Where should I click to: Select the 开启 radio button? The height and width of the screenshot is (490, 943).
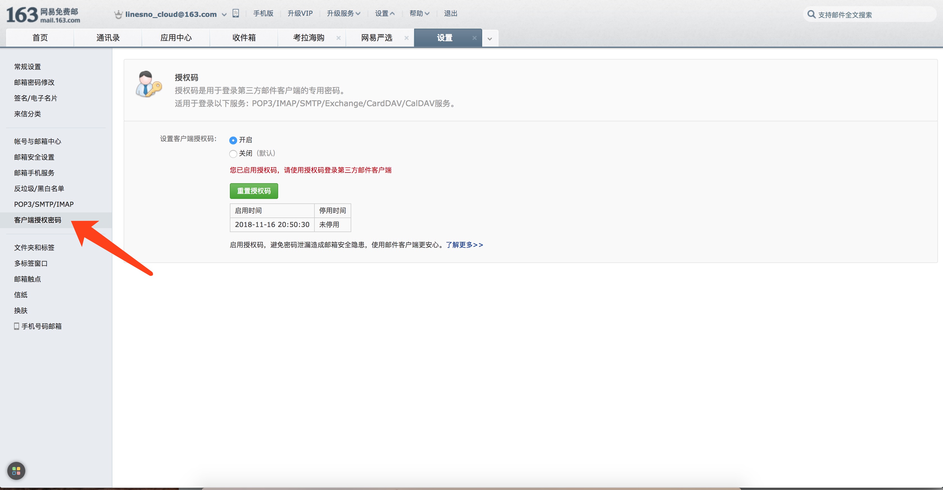click(233, 140)
